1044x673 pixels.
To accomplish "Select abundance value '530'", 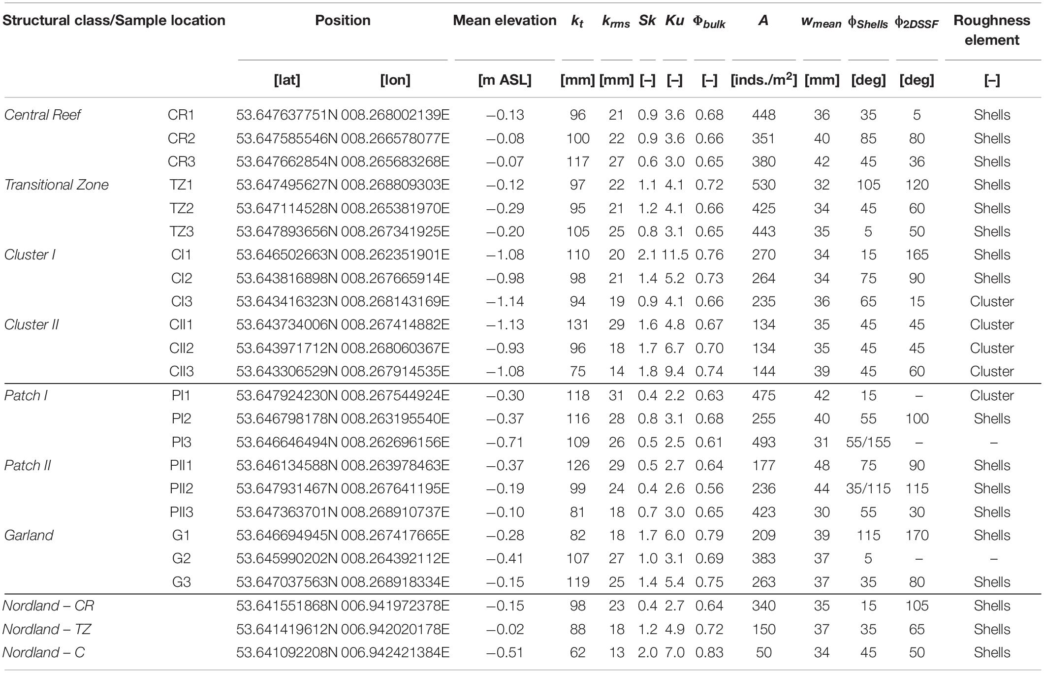I will click(763, 185).
